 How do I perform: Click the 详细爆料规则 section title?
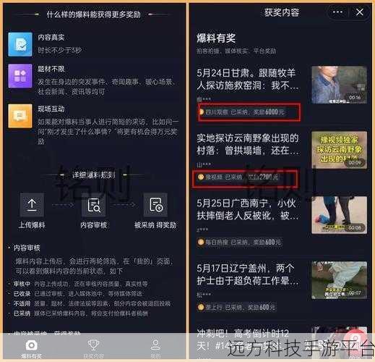(x=94, y=175)
